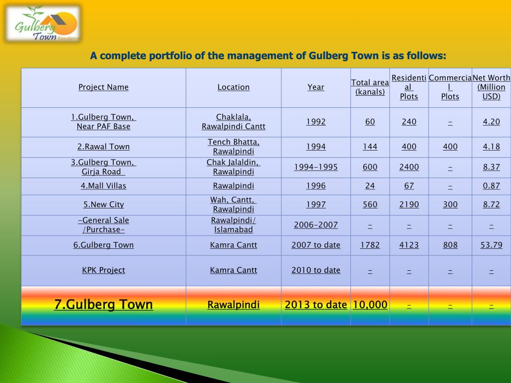Select total area value '10,000'
Viewport: 511px width, 383px height.
tap(370, 305)
